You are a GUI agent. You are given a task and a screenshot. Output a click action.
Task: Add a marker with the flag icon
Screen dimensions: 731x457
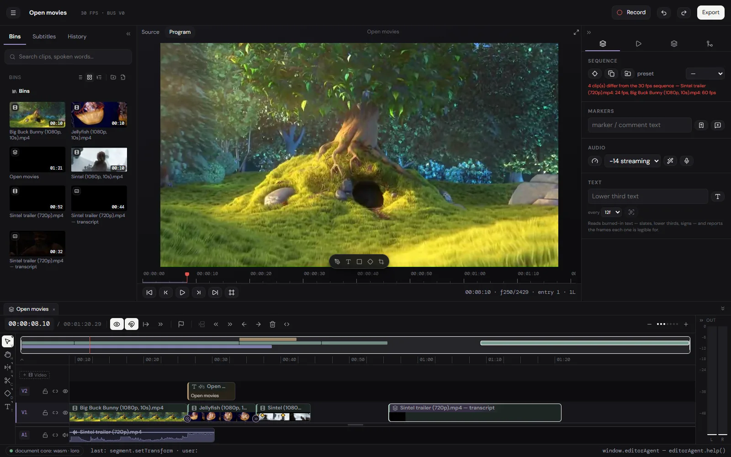pyautogui.click(x=181, y=324)
